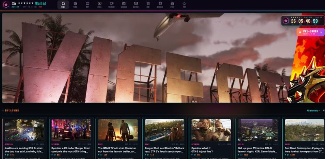Image resolution: width=325 pixels, height=159 pixels.
Task: Click the 'Six Talk News' section heading
Action: pyautogui.click(x=12, y=111)
